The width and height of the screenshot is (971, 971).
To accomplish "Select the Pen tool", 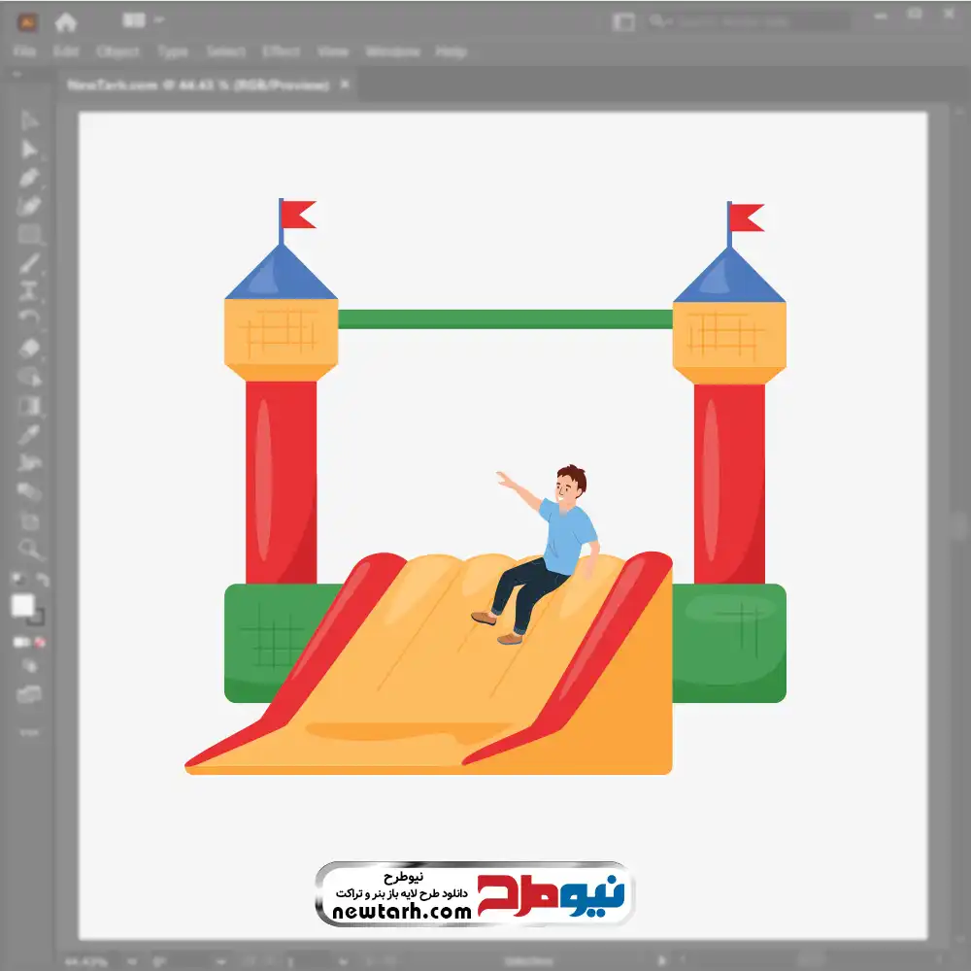I will point(28,178).
